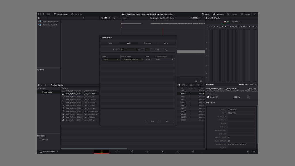
Task: Expand the /Volumes/FVCentral storage location
Action: click(x=38, y=25)
